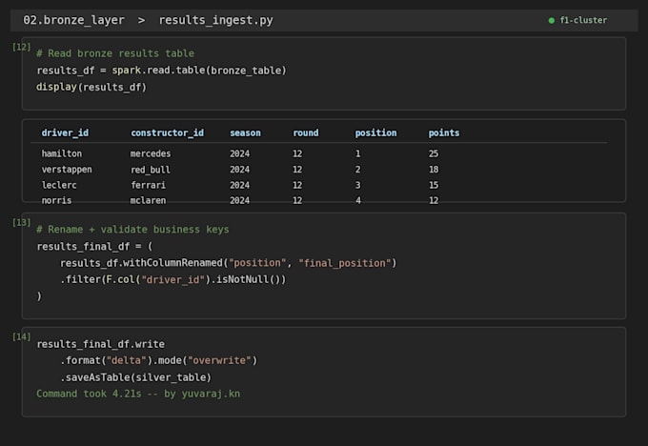648x446 pixels.
Task: Select cell number [12] label
Action: (22, 47)
